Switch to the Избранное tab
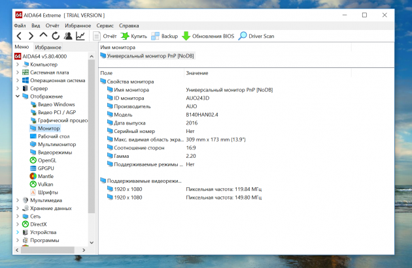412x268 pixels. (48, 47)
